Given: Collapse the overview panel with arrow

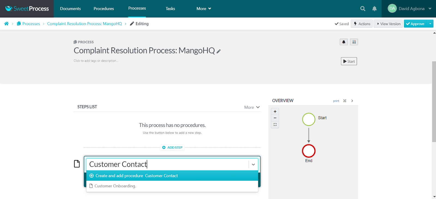Looking at the screenshot, I should pyautogui.click(x=352, y=101).
